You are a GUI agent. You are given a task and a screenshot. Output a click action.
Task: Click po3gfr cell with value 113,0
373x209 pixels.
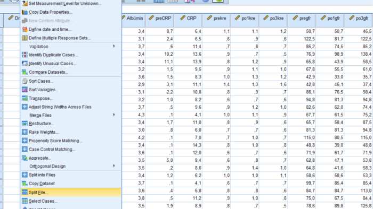(x=359, y=190)
